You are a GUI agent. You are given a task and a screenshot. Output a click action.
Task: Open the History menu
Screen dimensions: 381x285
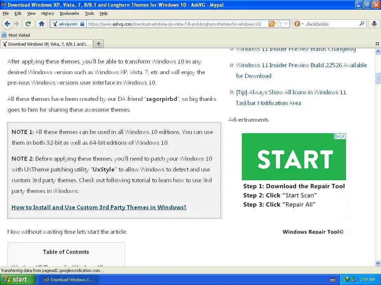point(47,13)
